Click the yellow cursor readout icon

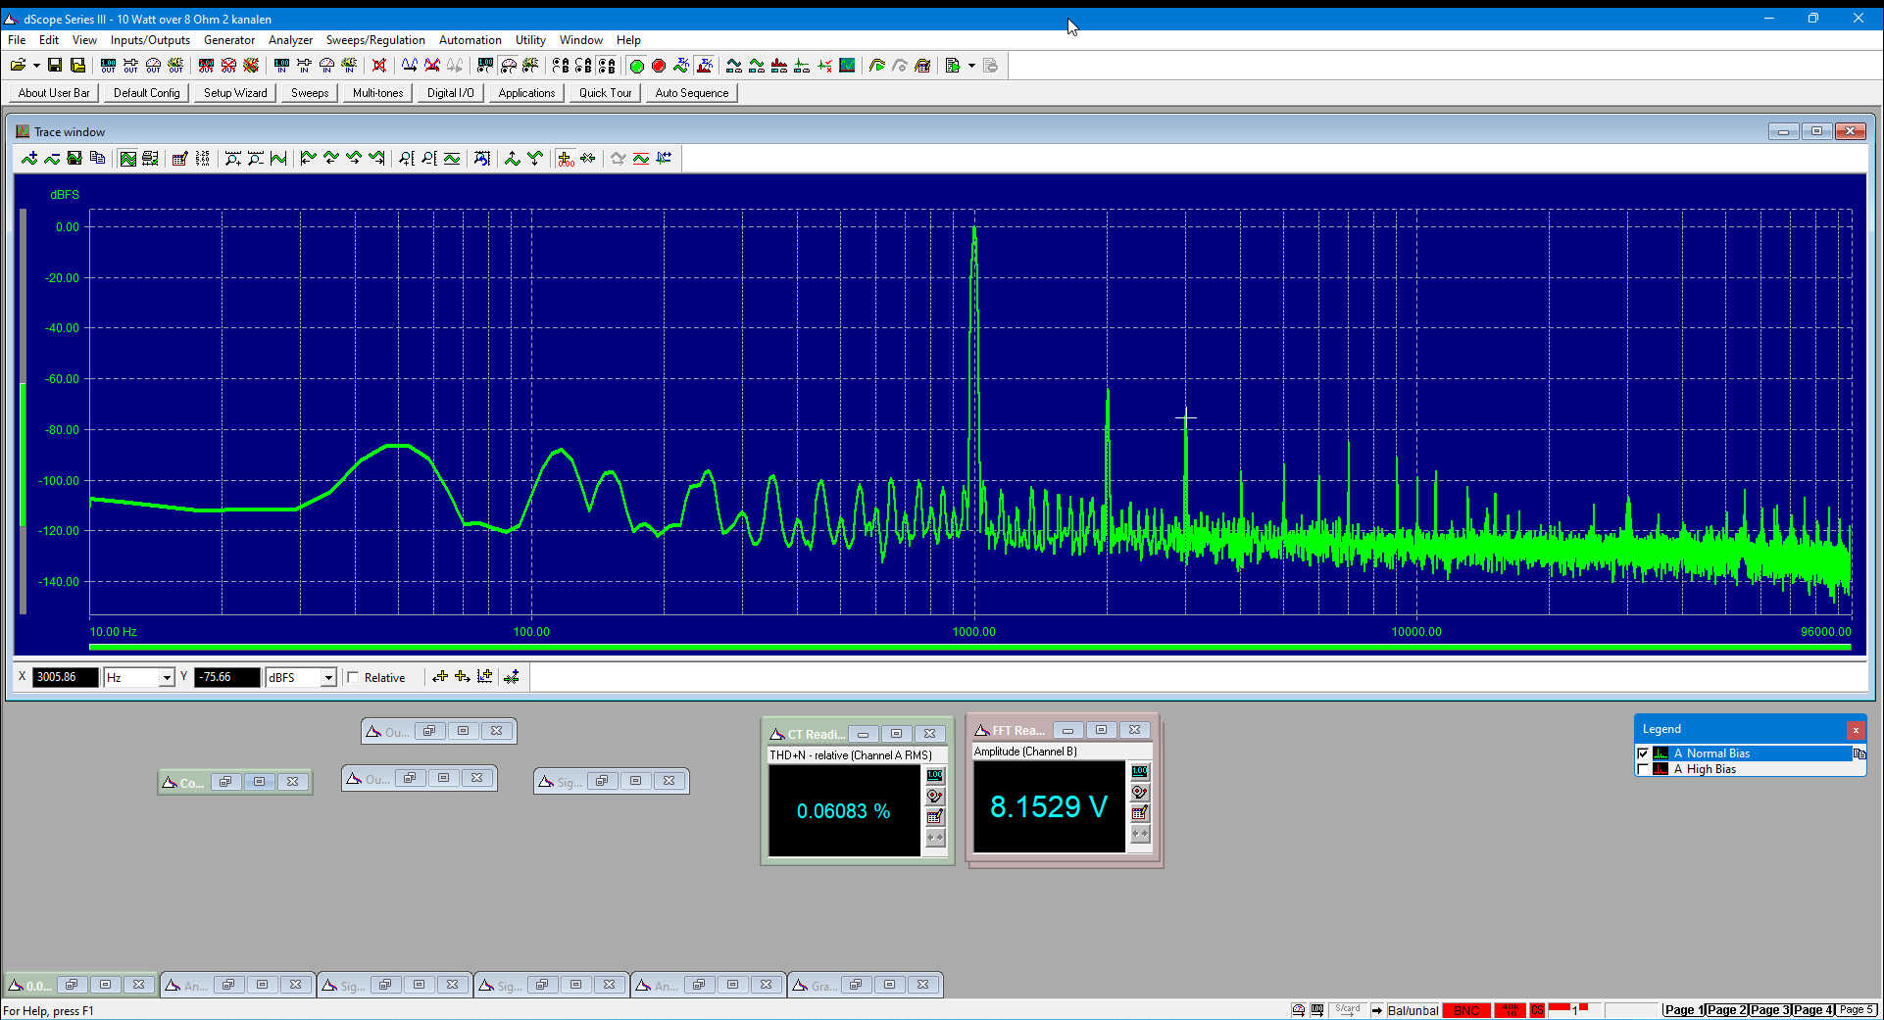pos(566,159)
